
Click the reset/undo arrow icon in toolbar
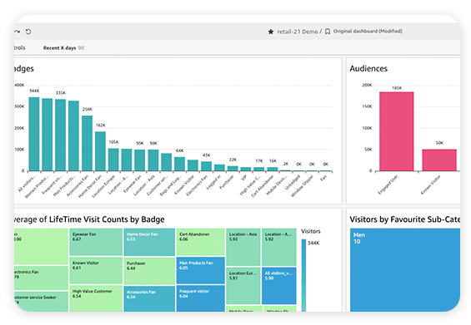pos(28,32)
